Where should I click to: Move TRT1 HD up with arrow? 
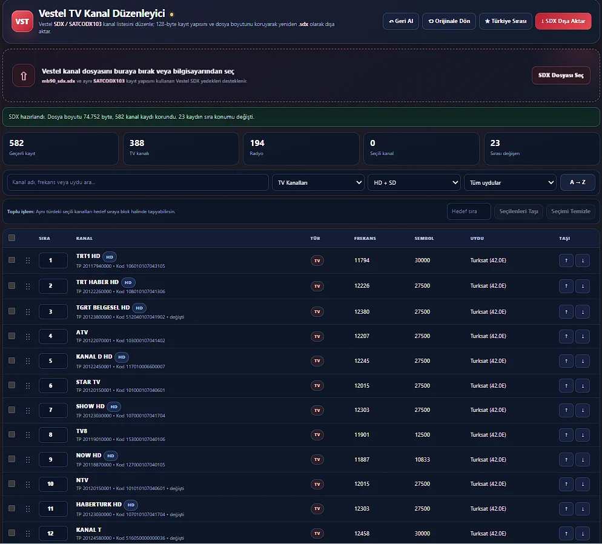[566, 260]
